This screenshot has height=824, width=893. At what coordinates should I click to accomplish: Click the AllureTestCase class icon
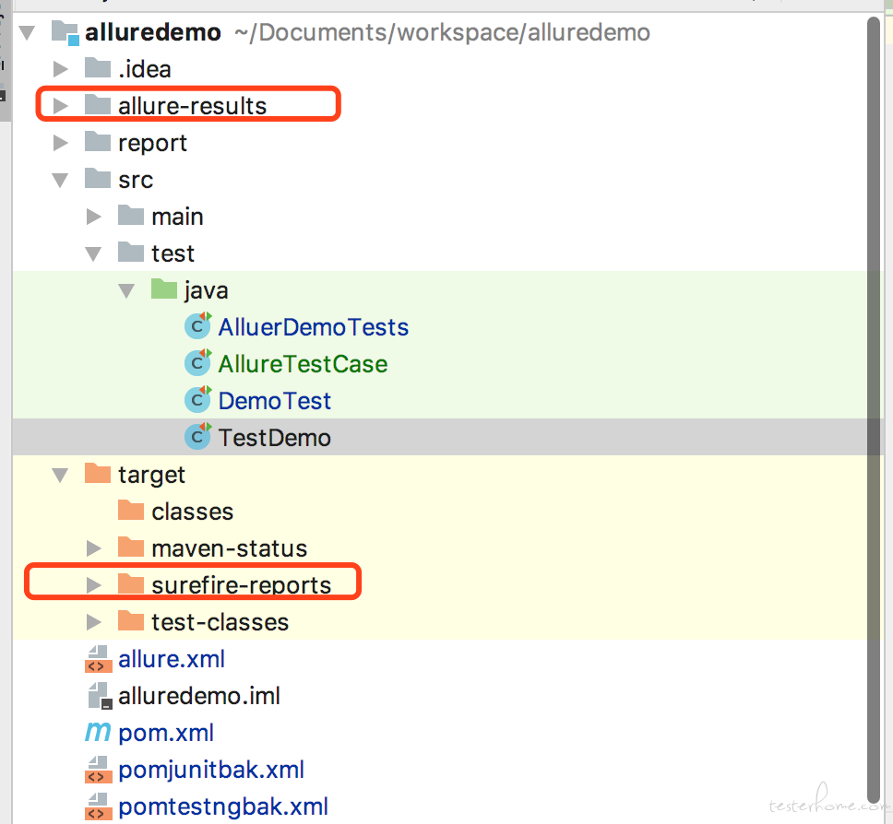coord(197,363)
